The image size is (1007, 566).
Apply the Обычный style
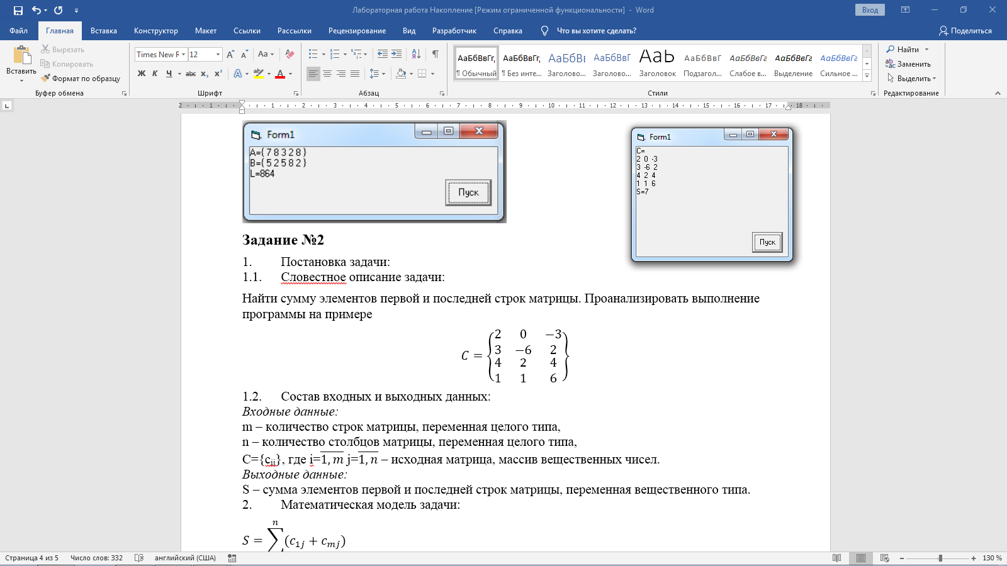[476, 64]
